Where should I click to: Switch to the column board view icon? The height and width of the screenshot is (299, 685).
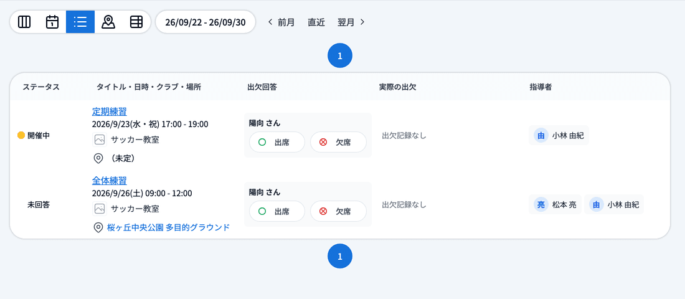pos(24,22)
